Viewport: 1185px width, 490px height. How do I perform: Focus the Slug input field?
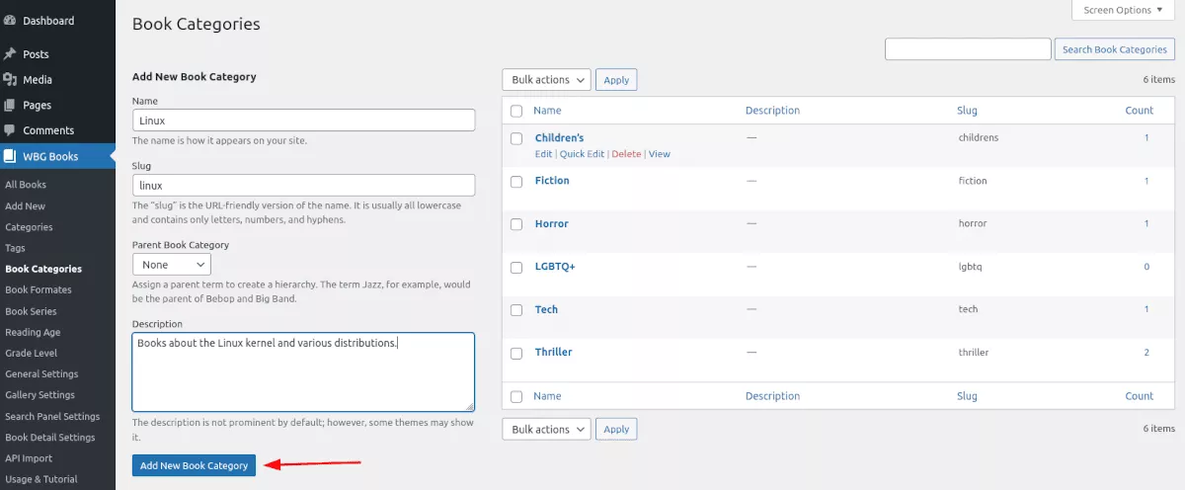(x=303, y=185)
